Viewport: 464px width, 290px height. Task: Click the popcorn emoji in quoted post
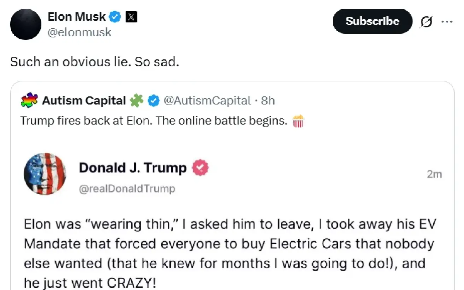click(298, 121)
